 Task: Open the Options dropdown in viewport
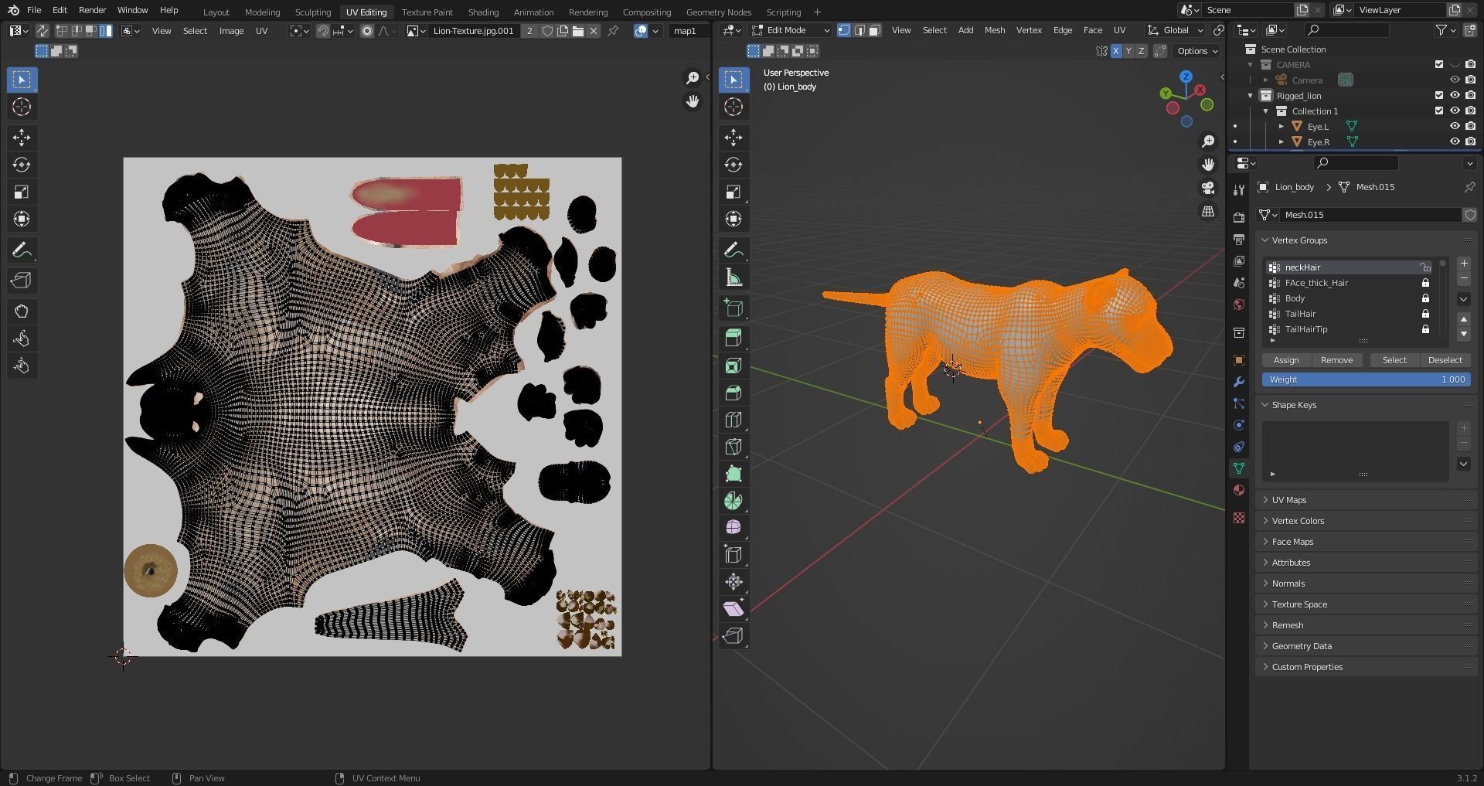1196,51
